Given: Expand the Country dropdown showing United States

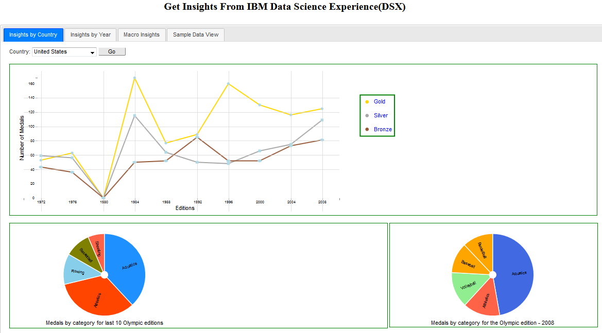Looking at the screenshot, I should (x=64, y=52).
